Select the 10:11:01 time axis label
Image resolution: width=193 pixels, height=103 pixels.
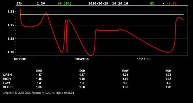pos(20,59)
